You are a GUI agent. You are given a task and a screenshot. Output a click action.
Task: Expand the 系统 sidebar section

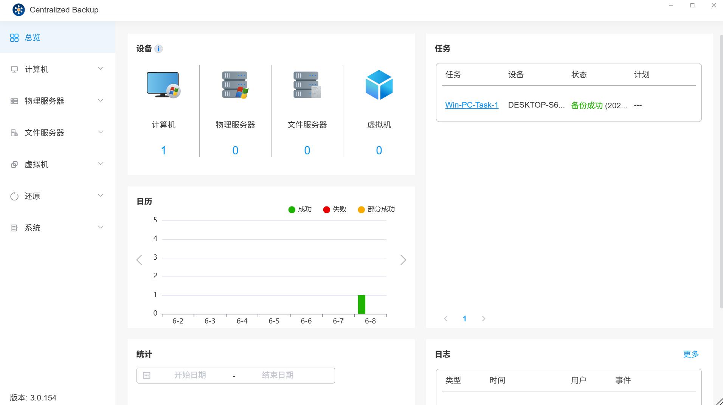click(101, 227)
